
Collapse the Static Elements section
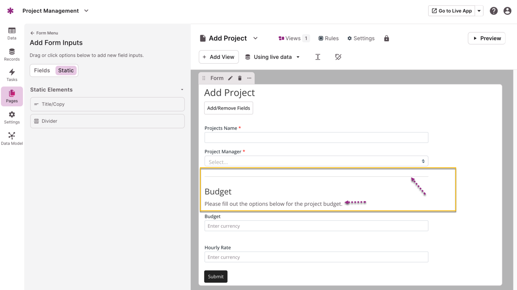pyautogui.click(x=182, y=90)
